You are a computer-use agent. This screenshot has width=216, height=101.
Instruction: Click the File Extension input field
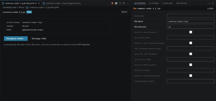191,27
